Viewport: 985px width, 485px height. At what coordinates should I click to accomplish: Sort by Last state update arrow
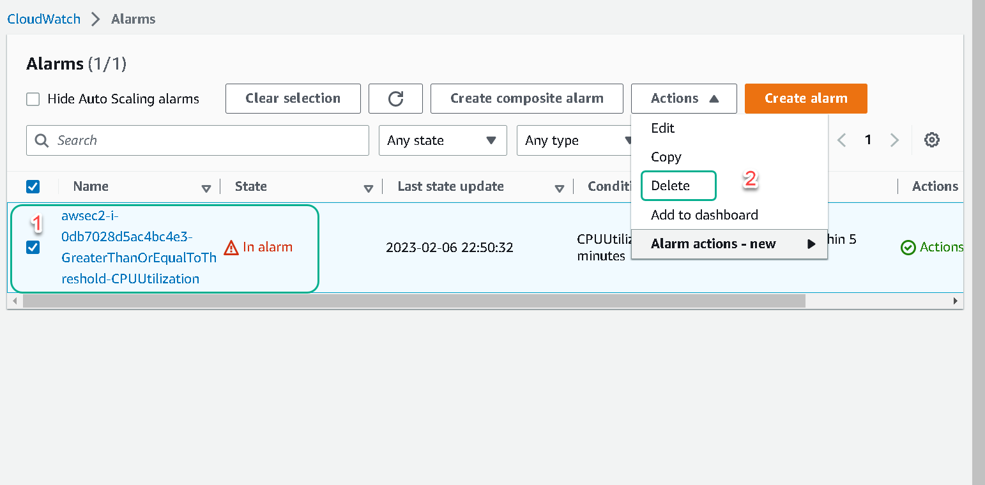pyautogui.click(x=560, y=188)
